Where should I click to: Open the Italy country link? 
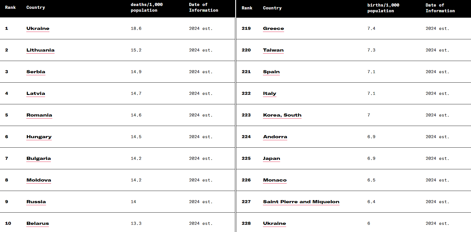point(270,93)
